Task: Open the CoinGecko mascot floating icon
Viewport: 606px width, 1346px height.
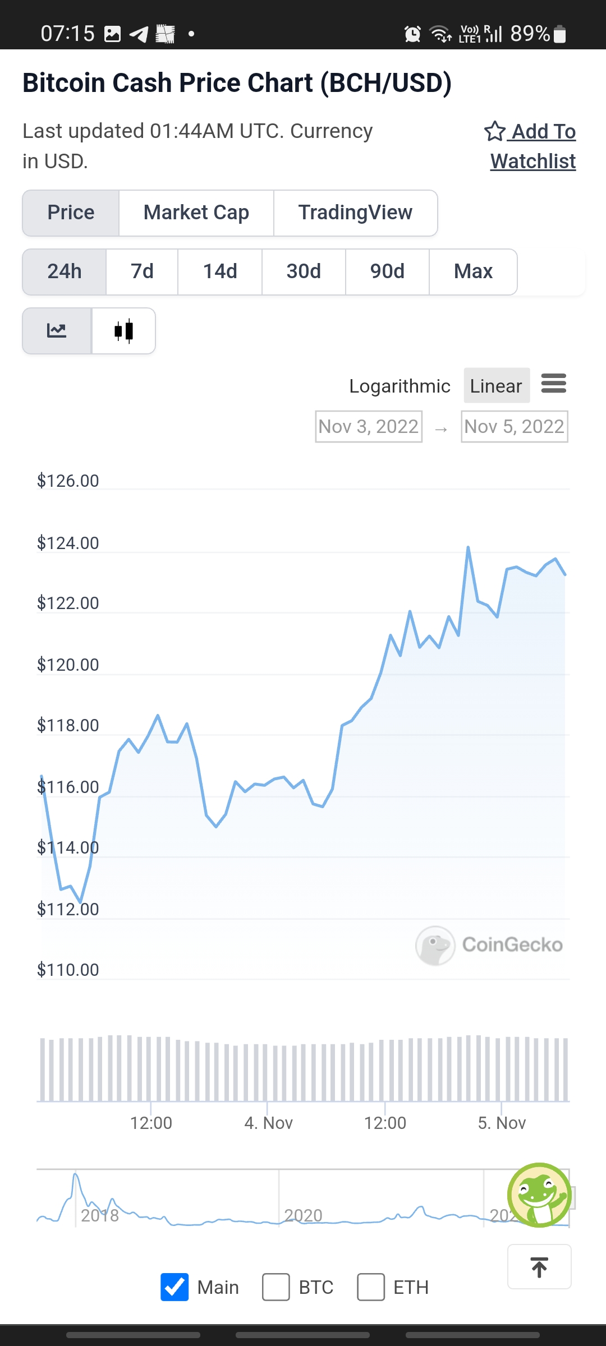Action: click(x=539, y=1195)
